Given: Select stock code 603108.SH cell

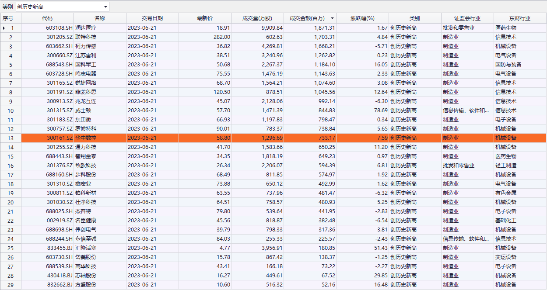Looking at the screenshot, I should 47,28.
